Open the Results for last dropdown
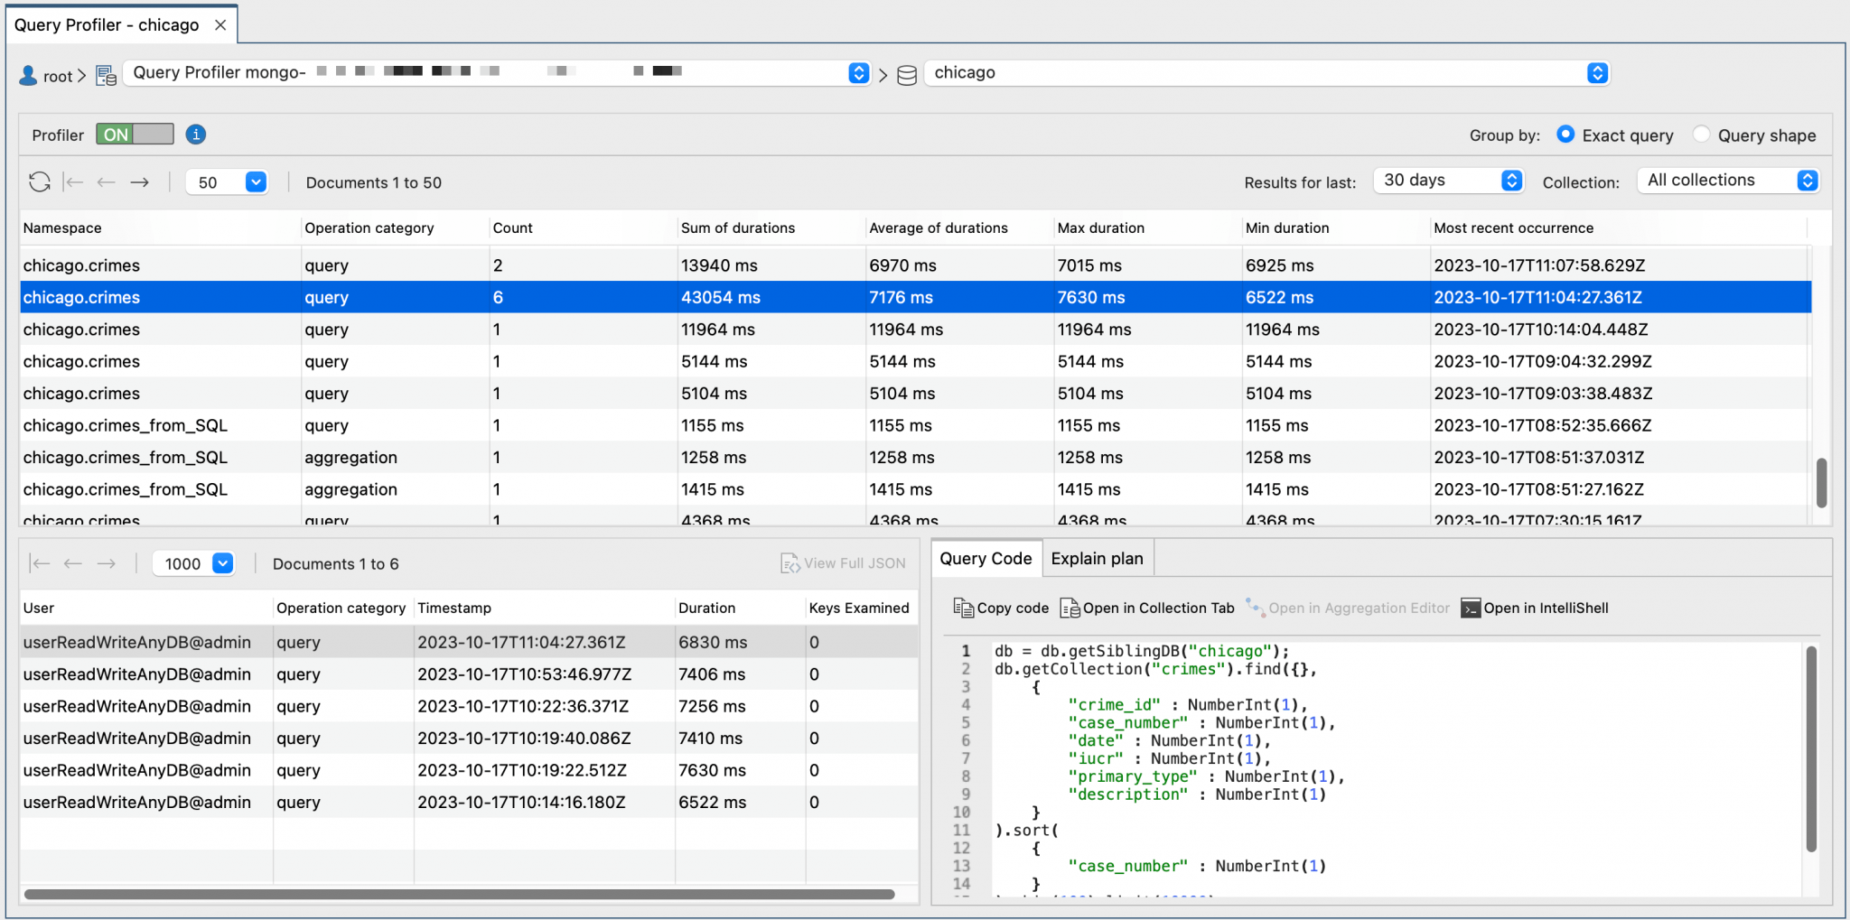Screen dimensions: 1850x920 pyautogui.click(x=1446, y=180)
